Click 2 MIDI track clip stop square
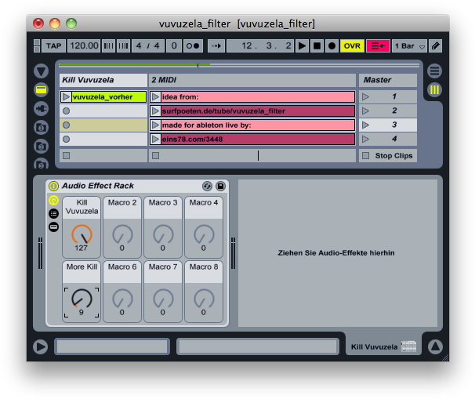 click(x=155, y=156)
